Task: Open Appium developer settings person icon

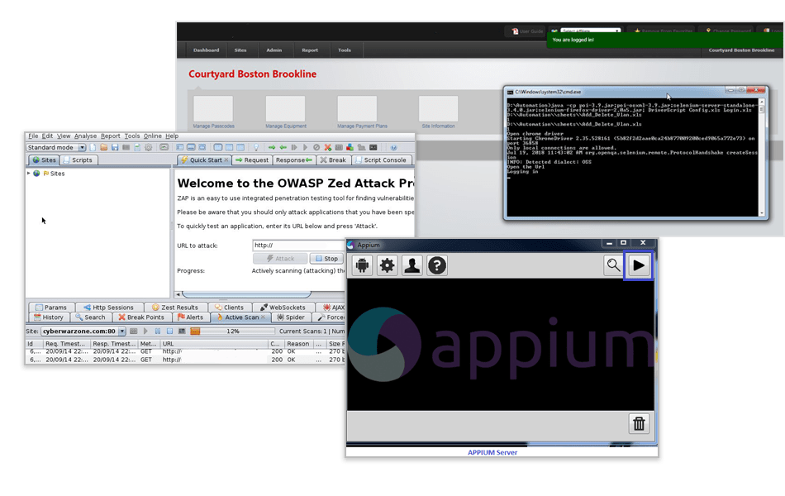Action: click(412, 265)
